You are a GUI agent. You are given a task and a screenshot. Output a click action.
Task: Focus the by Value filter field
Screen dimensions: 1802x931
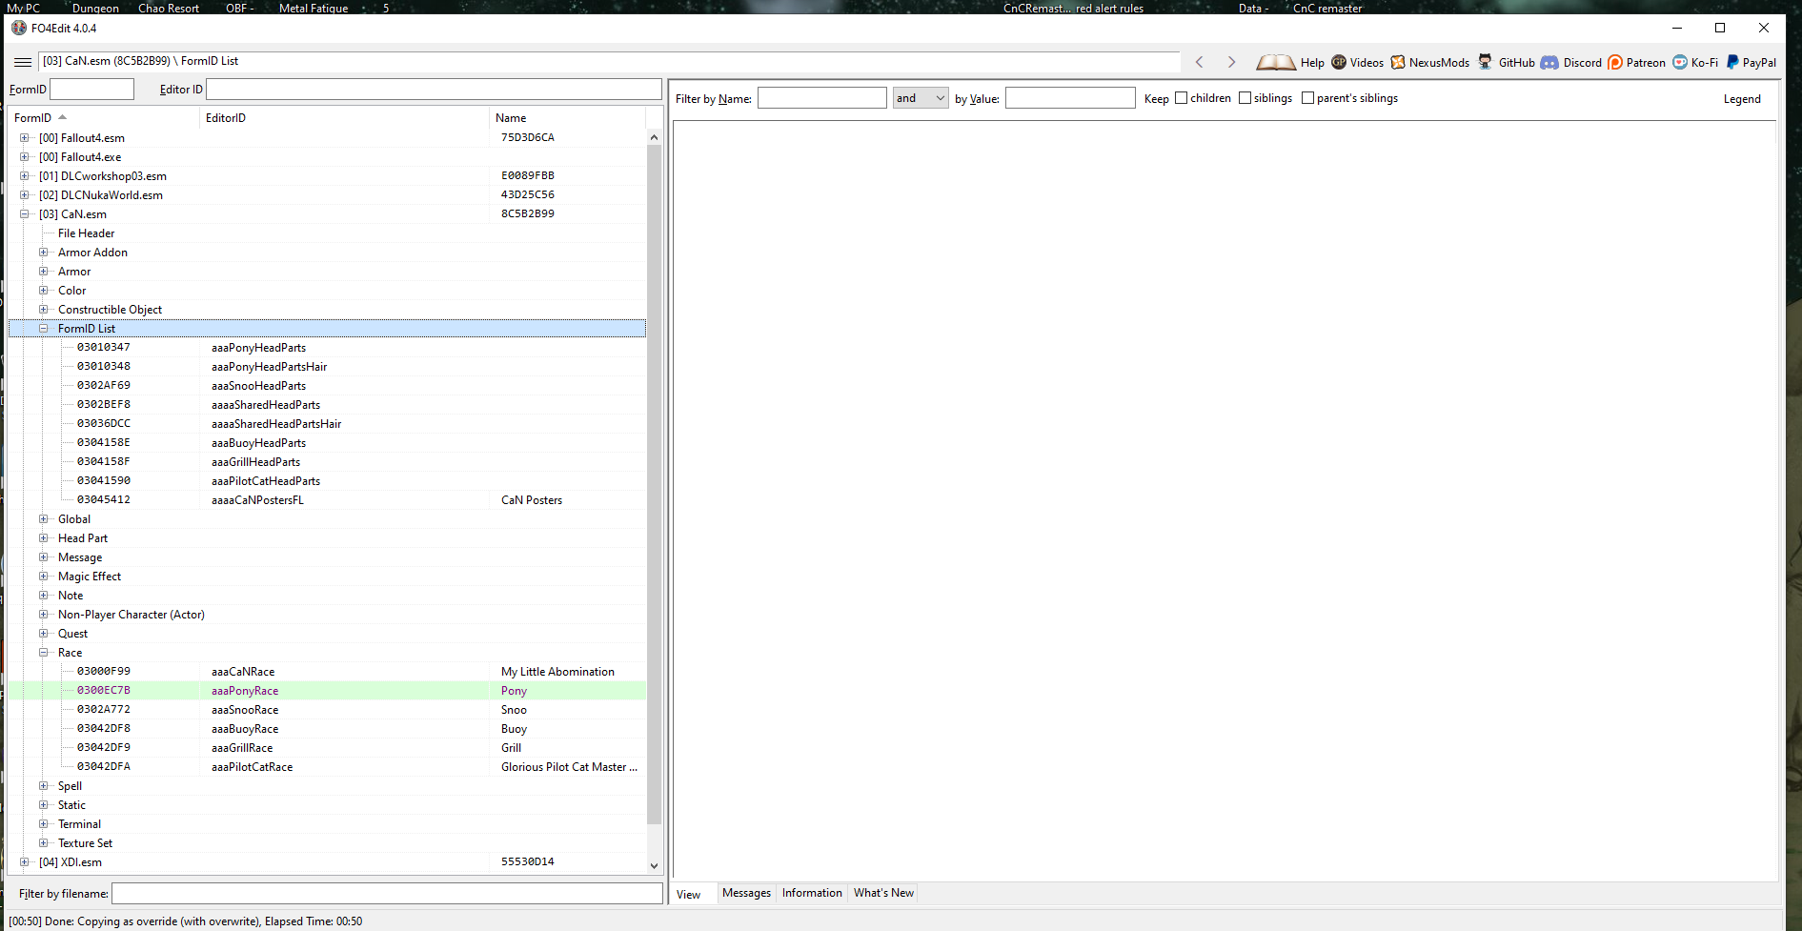pos(1070,98)
